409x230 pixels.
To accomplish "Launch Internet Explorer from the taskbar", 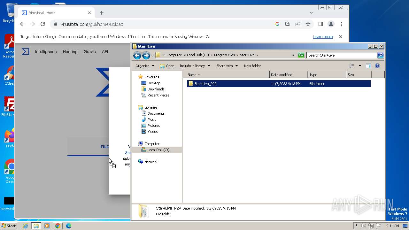I will pyautogui.click(x=25, y=226).
